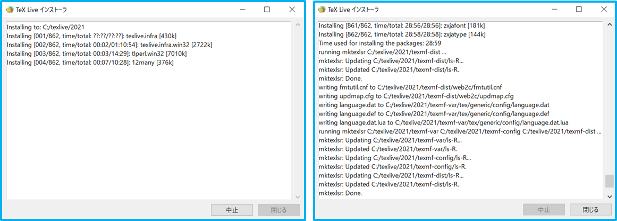Click greyed-out 閉じる button in left window
Viewport: 617px width, 221px height.
click(x=279, y=210)
